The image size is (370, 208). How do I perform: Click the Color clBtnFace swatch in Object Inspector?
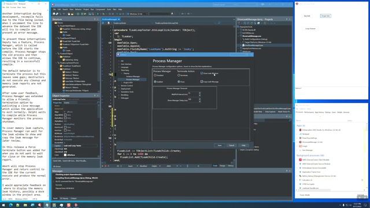pyautogui.click(x=65, y=155)
